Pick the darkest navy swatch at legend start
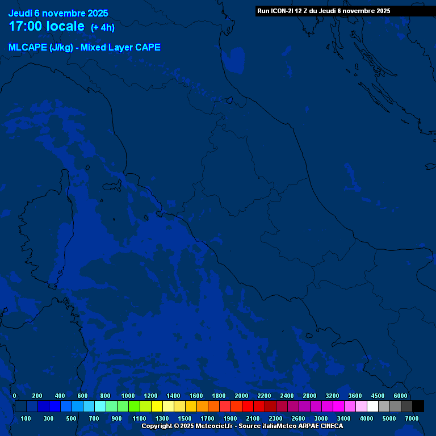436x436 pixels. point(20,406)
